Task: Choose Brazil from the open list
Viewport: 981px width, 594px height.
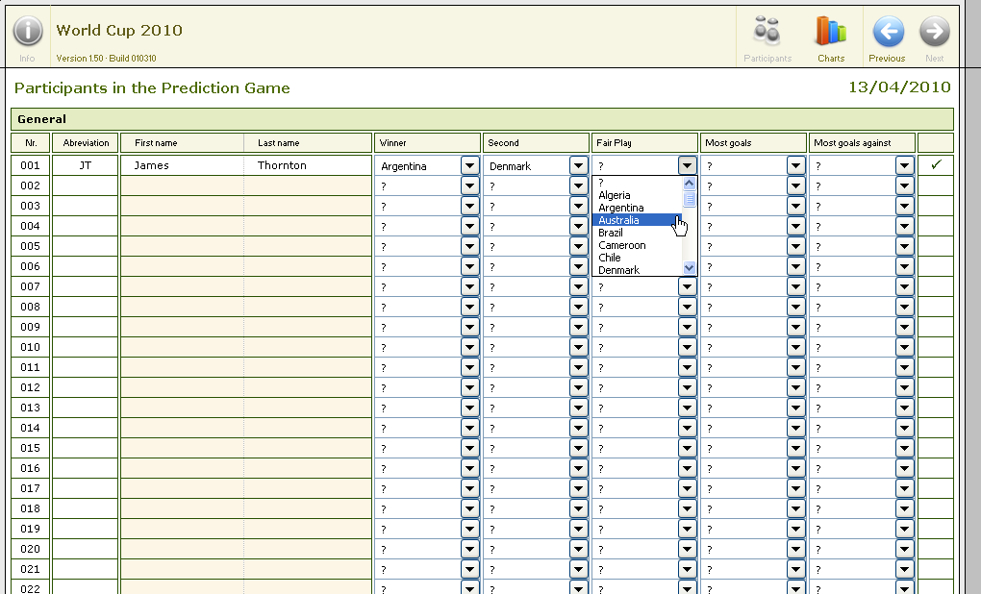Action: [611, 233]
